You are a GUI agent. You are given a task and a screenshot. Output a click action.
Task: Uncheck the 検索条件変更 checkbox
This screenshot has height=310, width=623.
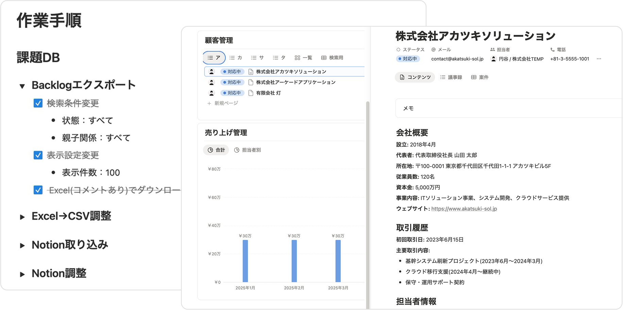coord(38,103)
